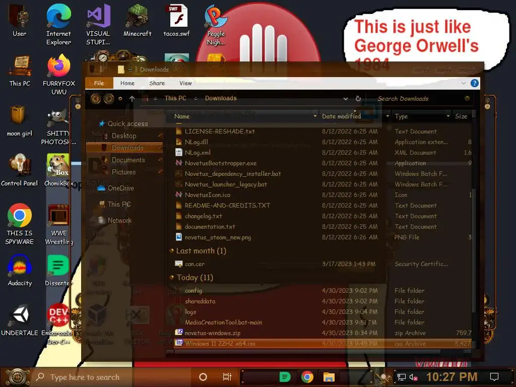Screen dimensions: 516x387
Task: Collapse the Today (11) group
Action: [171, 278]
